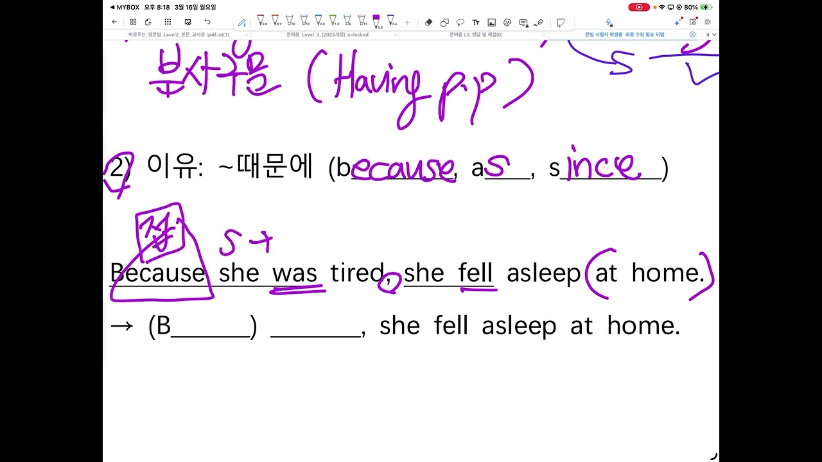822x462 pixels.
Task: Switch to 문마중 L3_정답 및 해설 tab
Action: click(476, 35)
